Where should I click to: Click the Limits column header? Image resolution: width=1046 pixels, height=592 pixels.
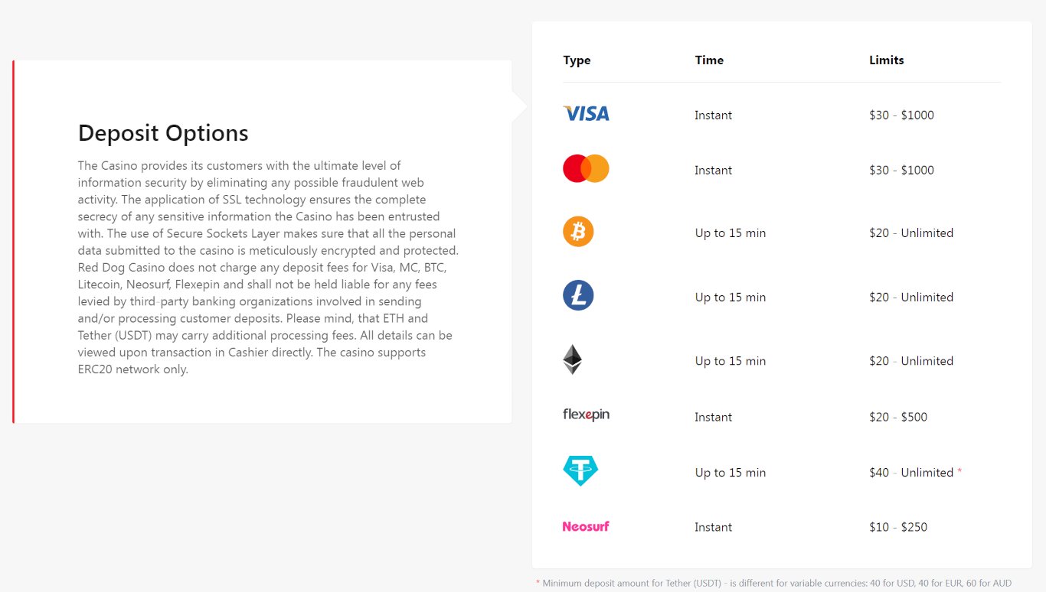click(887, 60)
